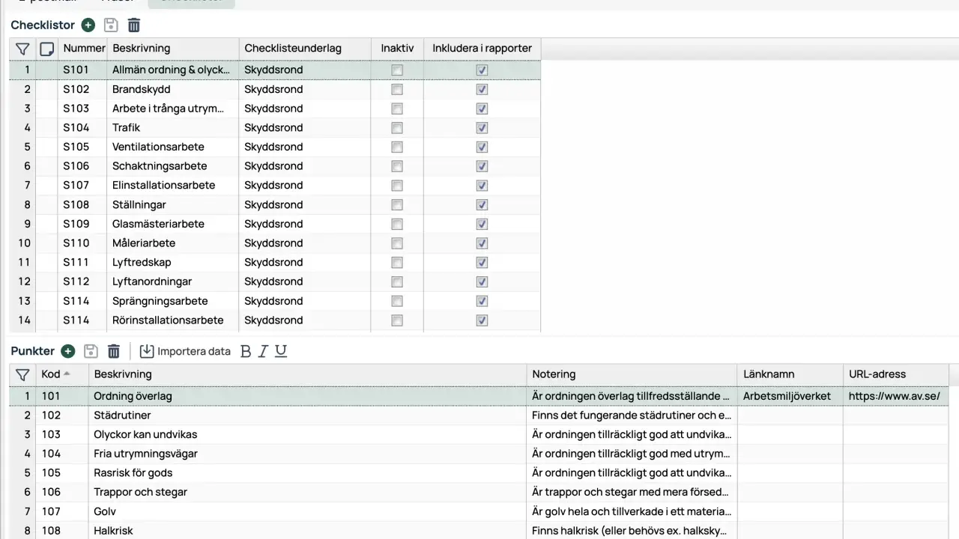
Task: Toggle Inaktiv checkbox for Brandskydd
Action: (x=397, y=89)
